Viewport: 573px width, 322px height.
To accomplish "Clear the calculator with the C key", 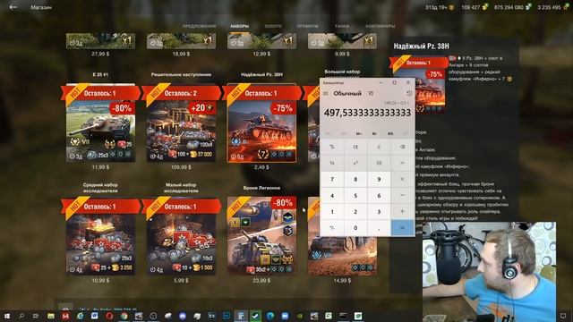I will 379,147.
